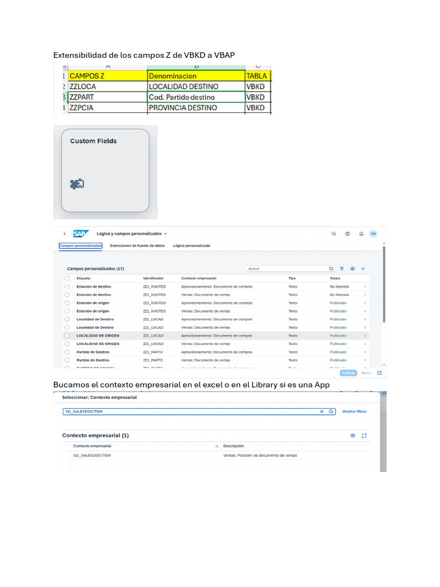Check Partido de Destino compras row

(67, 352)
